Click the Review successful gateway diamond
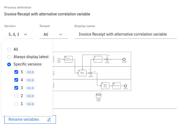 [x=107, y=59]
